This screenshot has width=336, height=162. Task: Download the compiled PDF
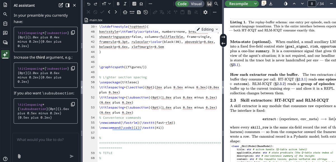270,4
